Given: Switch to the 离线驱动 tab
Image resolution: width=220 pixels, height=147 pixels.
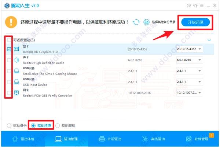Looking at the screenshot, I should pyautogui.click(x=153, y=139).
